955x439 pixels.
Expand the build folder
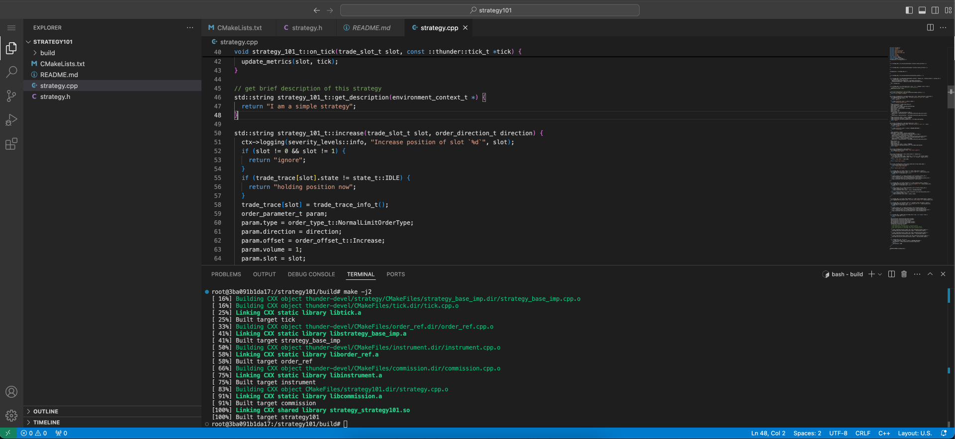[x=112, y=53]
